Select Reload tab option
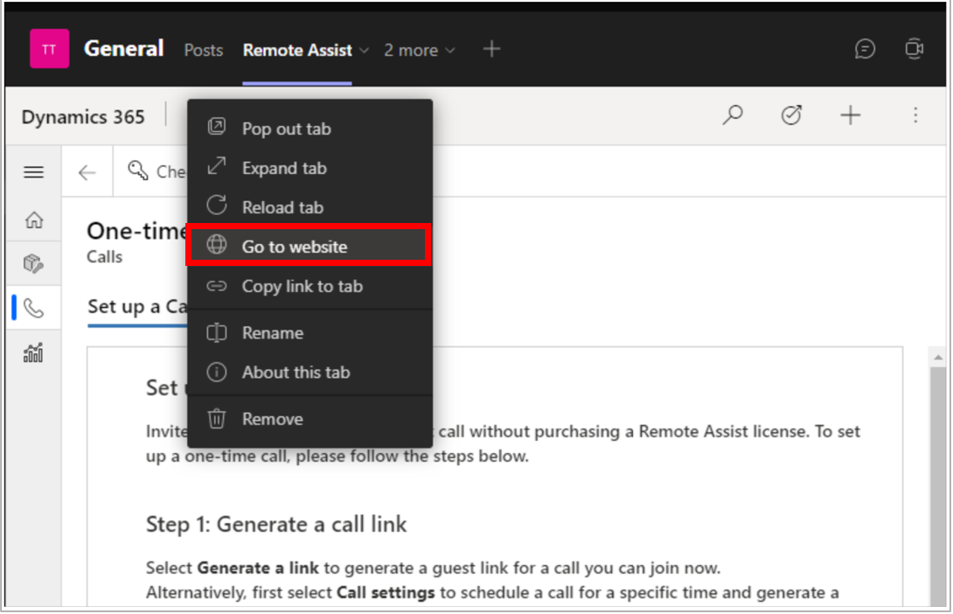Screen dimensions: 953x614 point(310,207)
